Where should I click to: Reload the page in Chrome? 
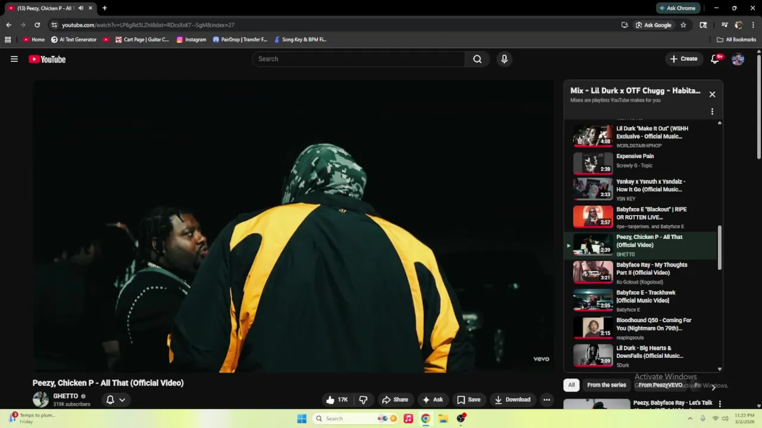37,25
